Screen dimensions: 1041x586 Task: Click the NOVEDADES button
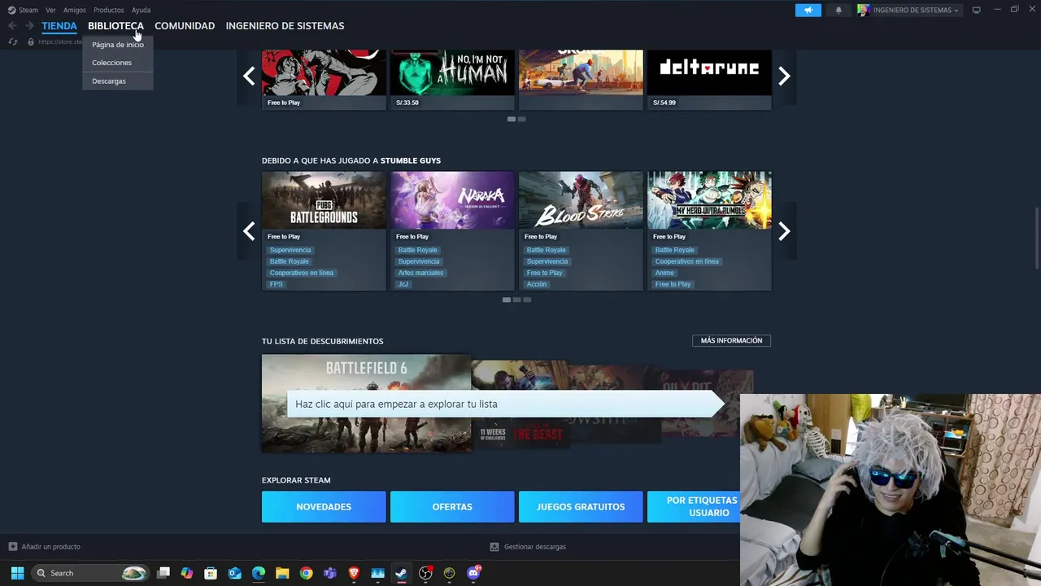pos(324,506)
